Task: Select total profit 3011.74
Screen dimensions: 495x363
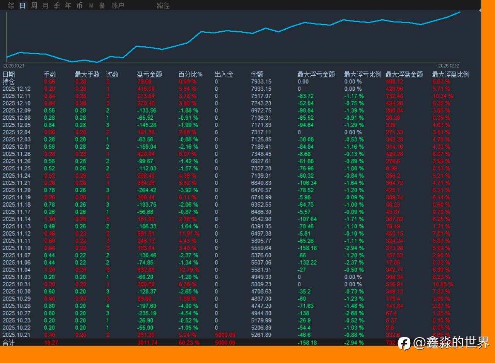Action: pos(147,343)
